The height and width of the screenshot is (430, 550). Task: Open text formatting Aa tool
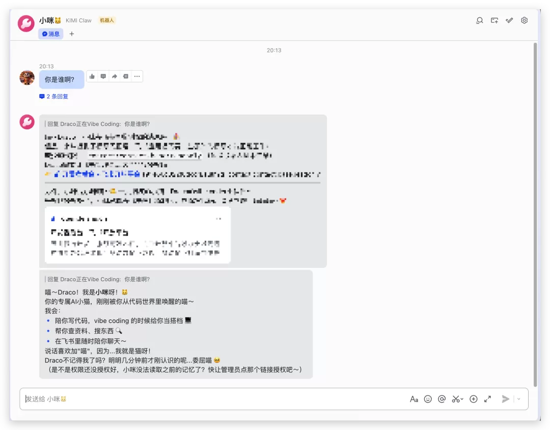[x=414, y=399]
